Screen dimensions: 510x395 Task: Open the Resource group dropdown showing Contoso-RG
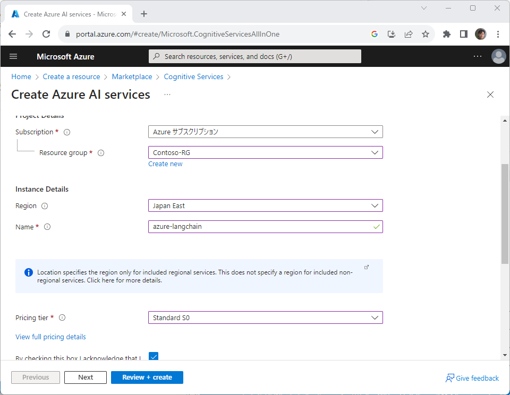point(266,152)
